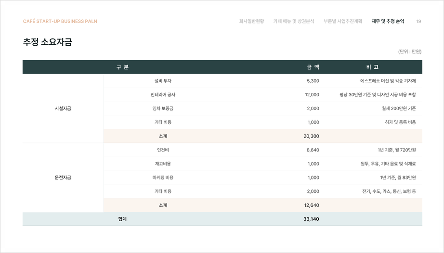The width and height of the screenshot is (444, 253).
Task: Select the 12,640 subtotal value
Action: tap(312, 205)
